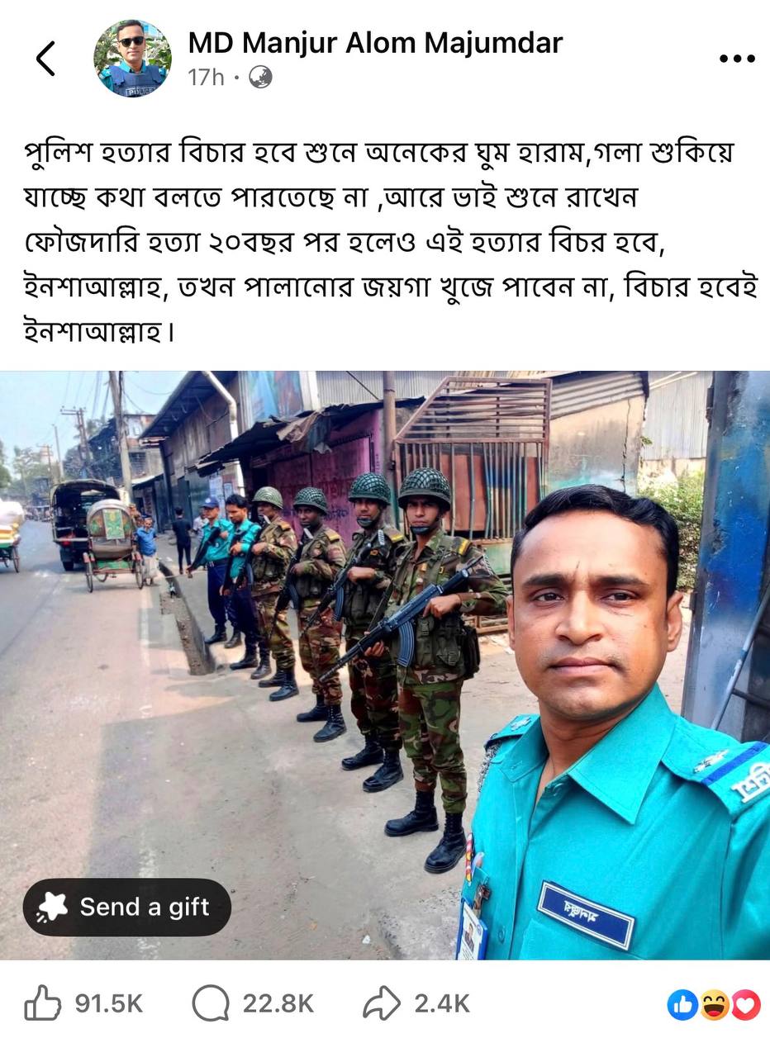Open the reactions summary emoji cluster

point(714,1004)
